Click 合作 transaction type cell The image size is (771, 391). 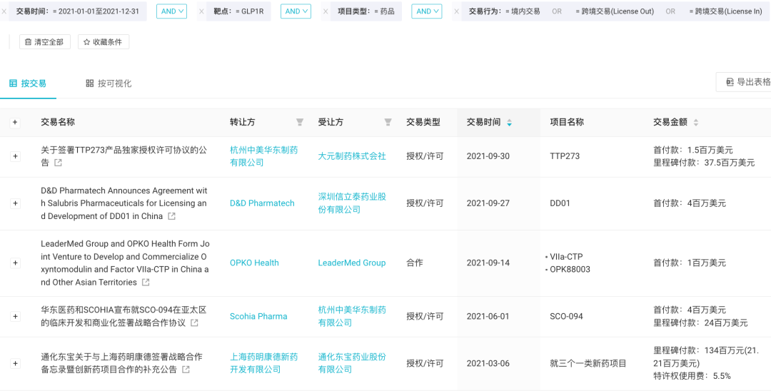click(416, 263)
